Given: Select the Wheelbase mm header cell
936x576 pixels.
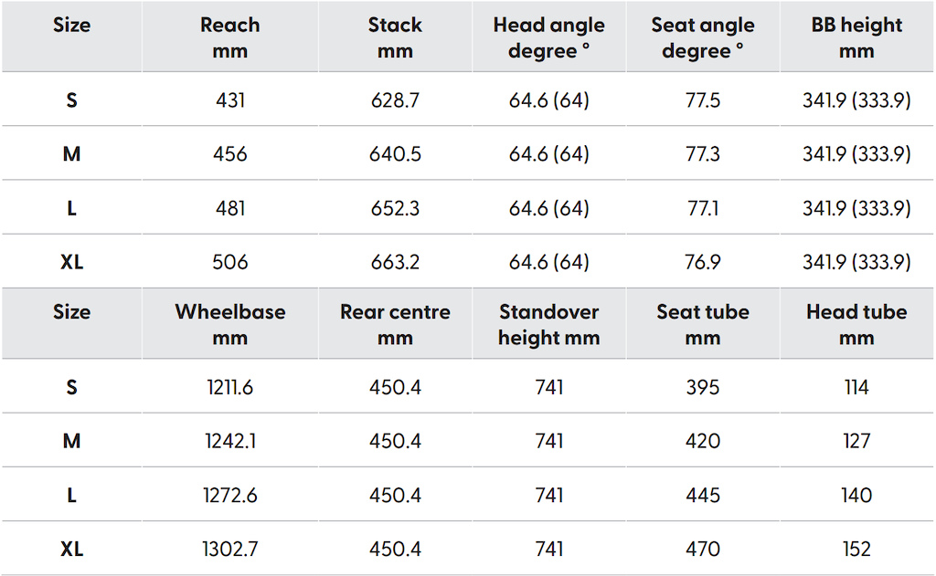Looking at the screenshot, I should click(229, 324).
